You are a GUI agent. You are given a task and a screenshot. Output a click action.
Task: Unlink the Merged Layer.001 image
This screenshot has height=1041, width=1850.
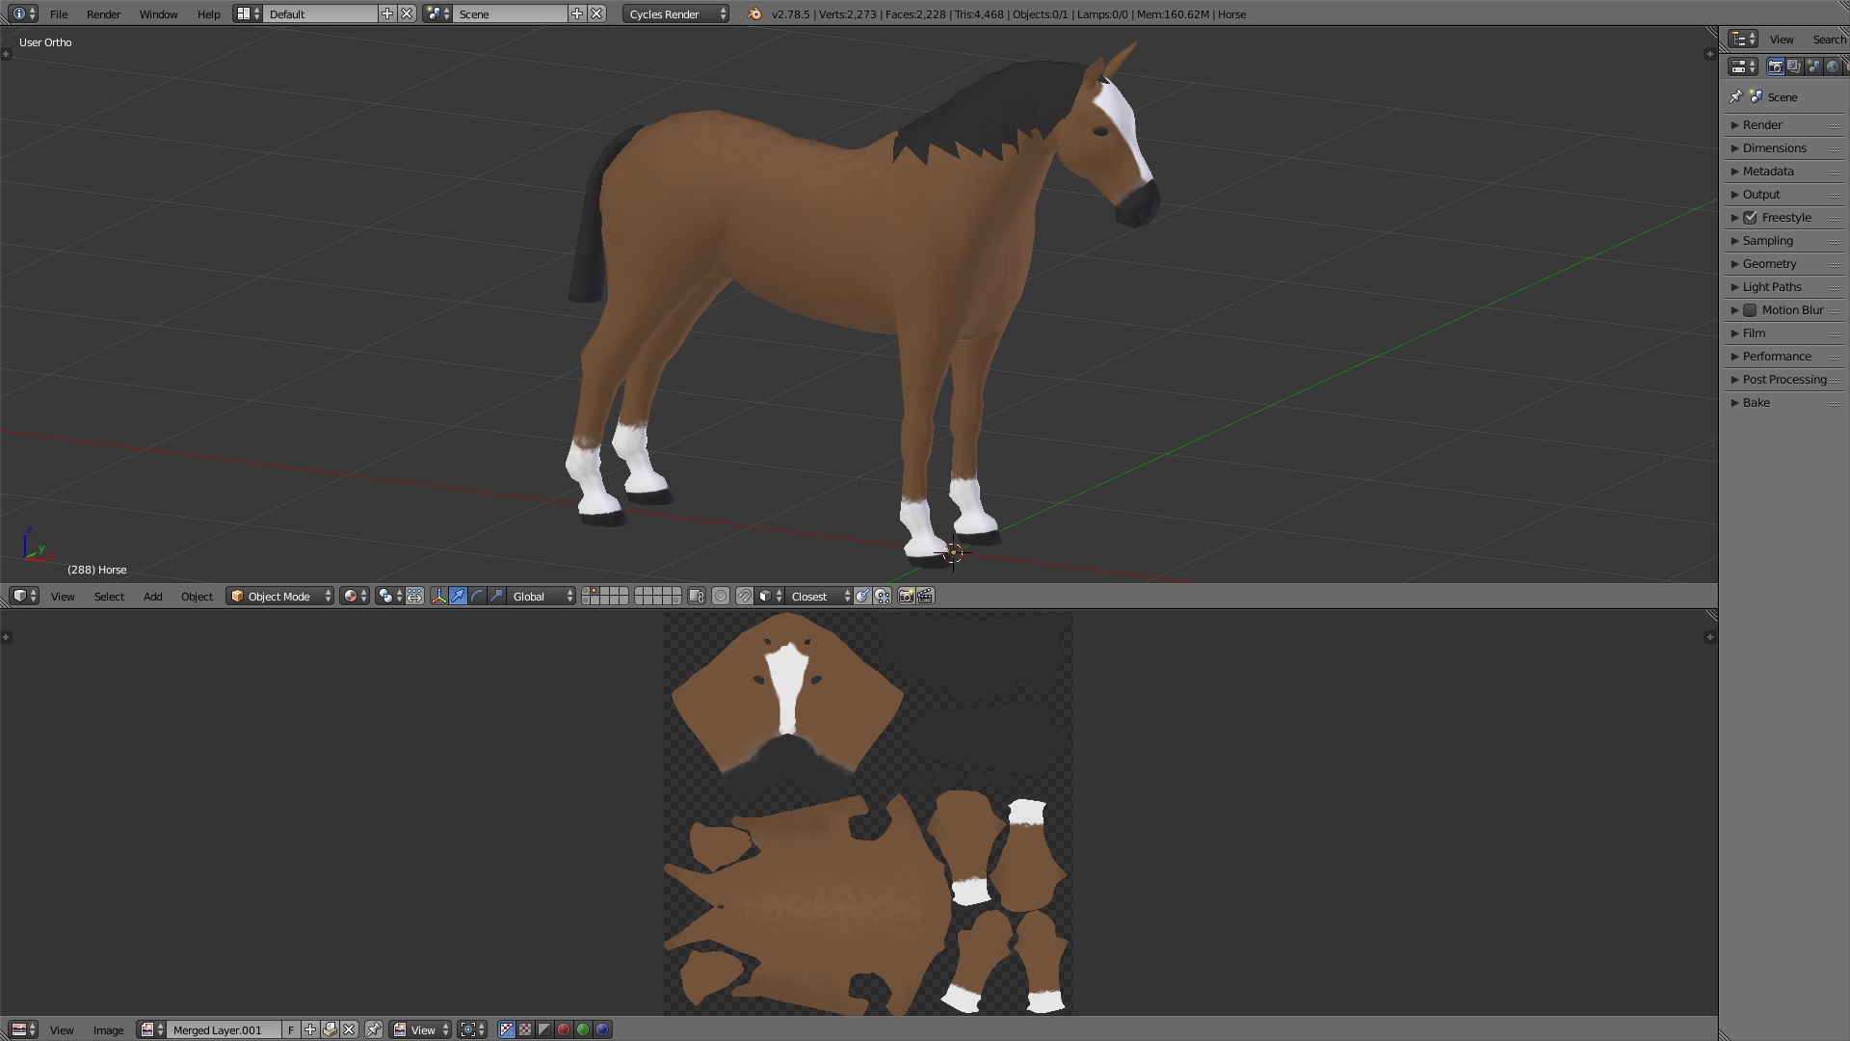[350, 1030]
